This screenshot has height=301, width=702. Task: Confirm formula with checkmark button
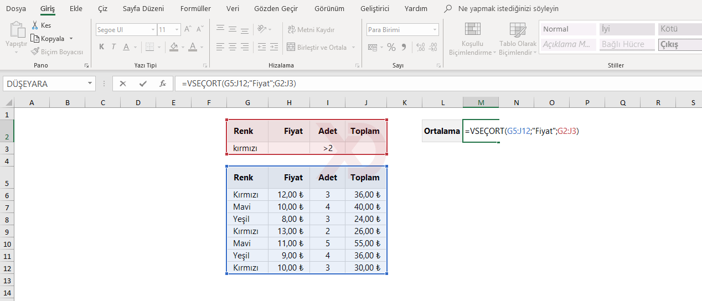pos(143,84)
